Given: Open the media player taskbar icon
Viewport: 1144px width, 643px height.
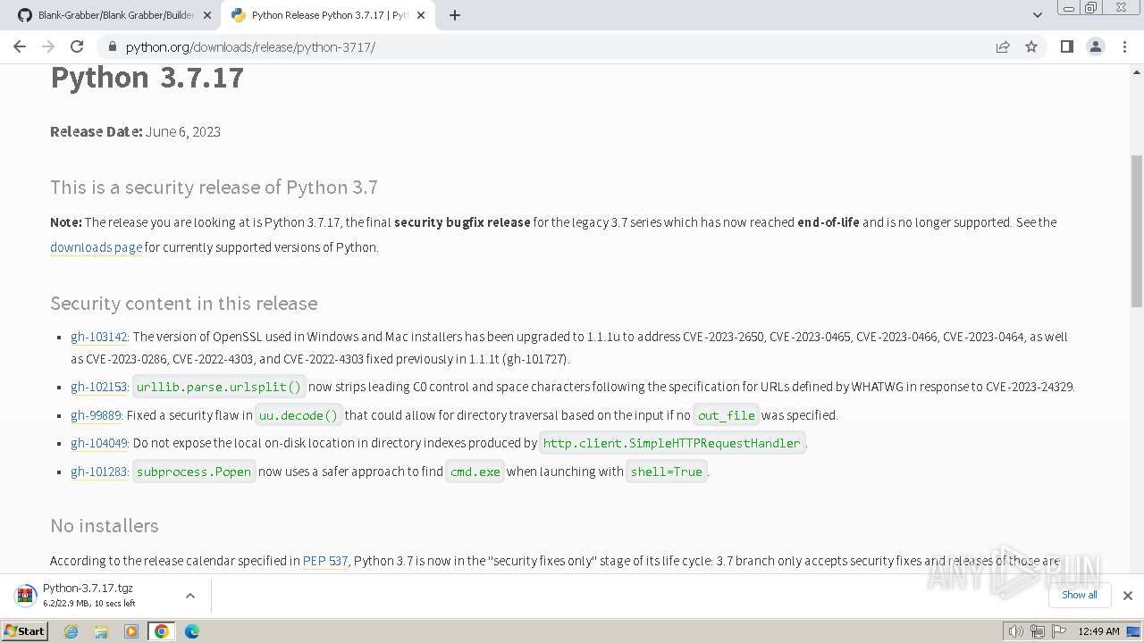Looking at the screenshot, I should pos(131,631).
